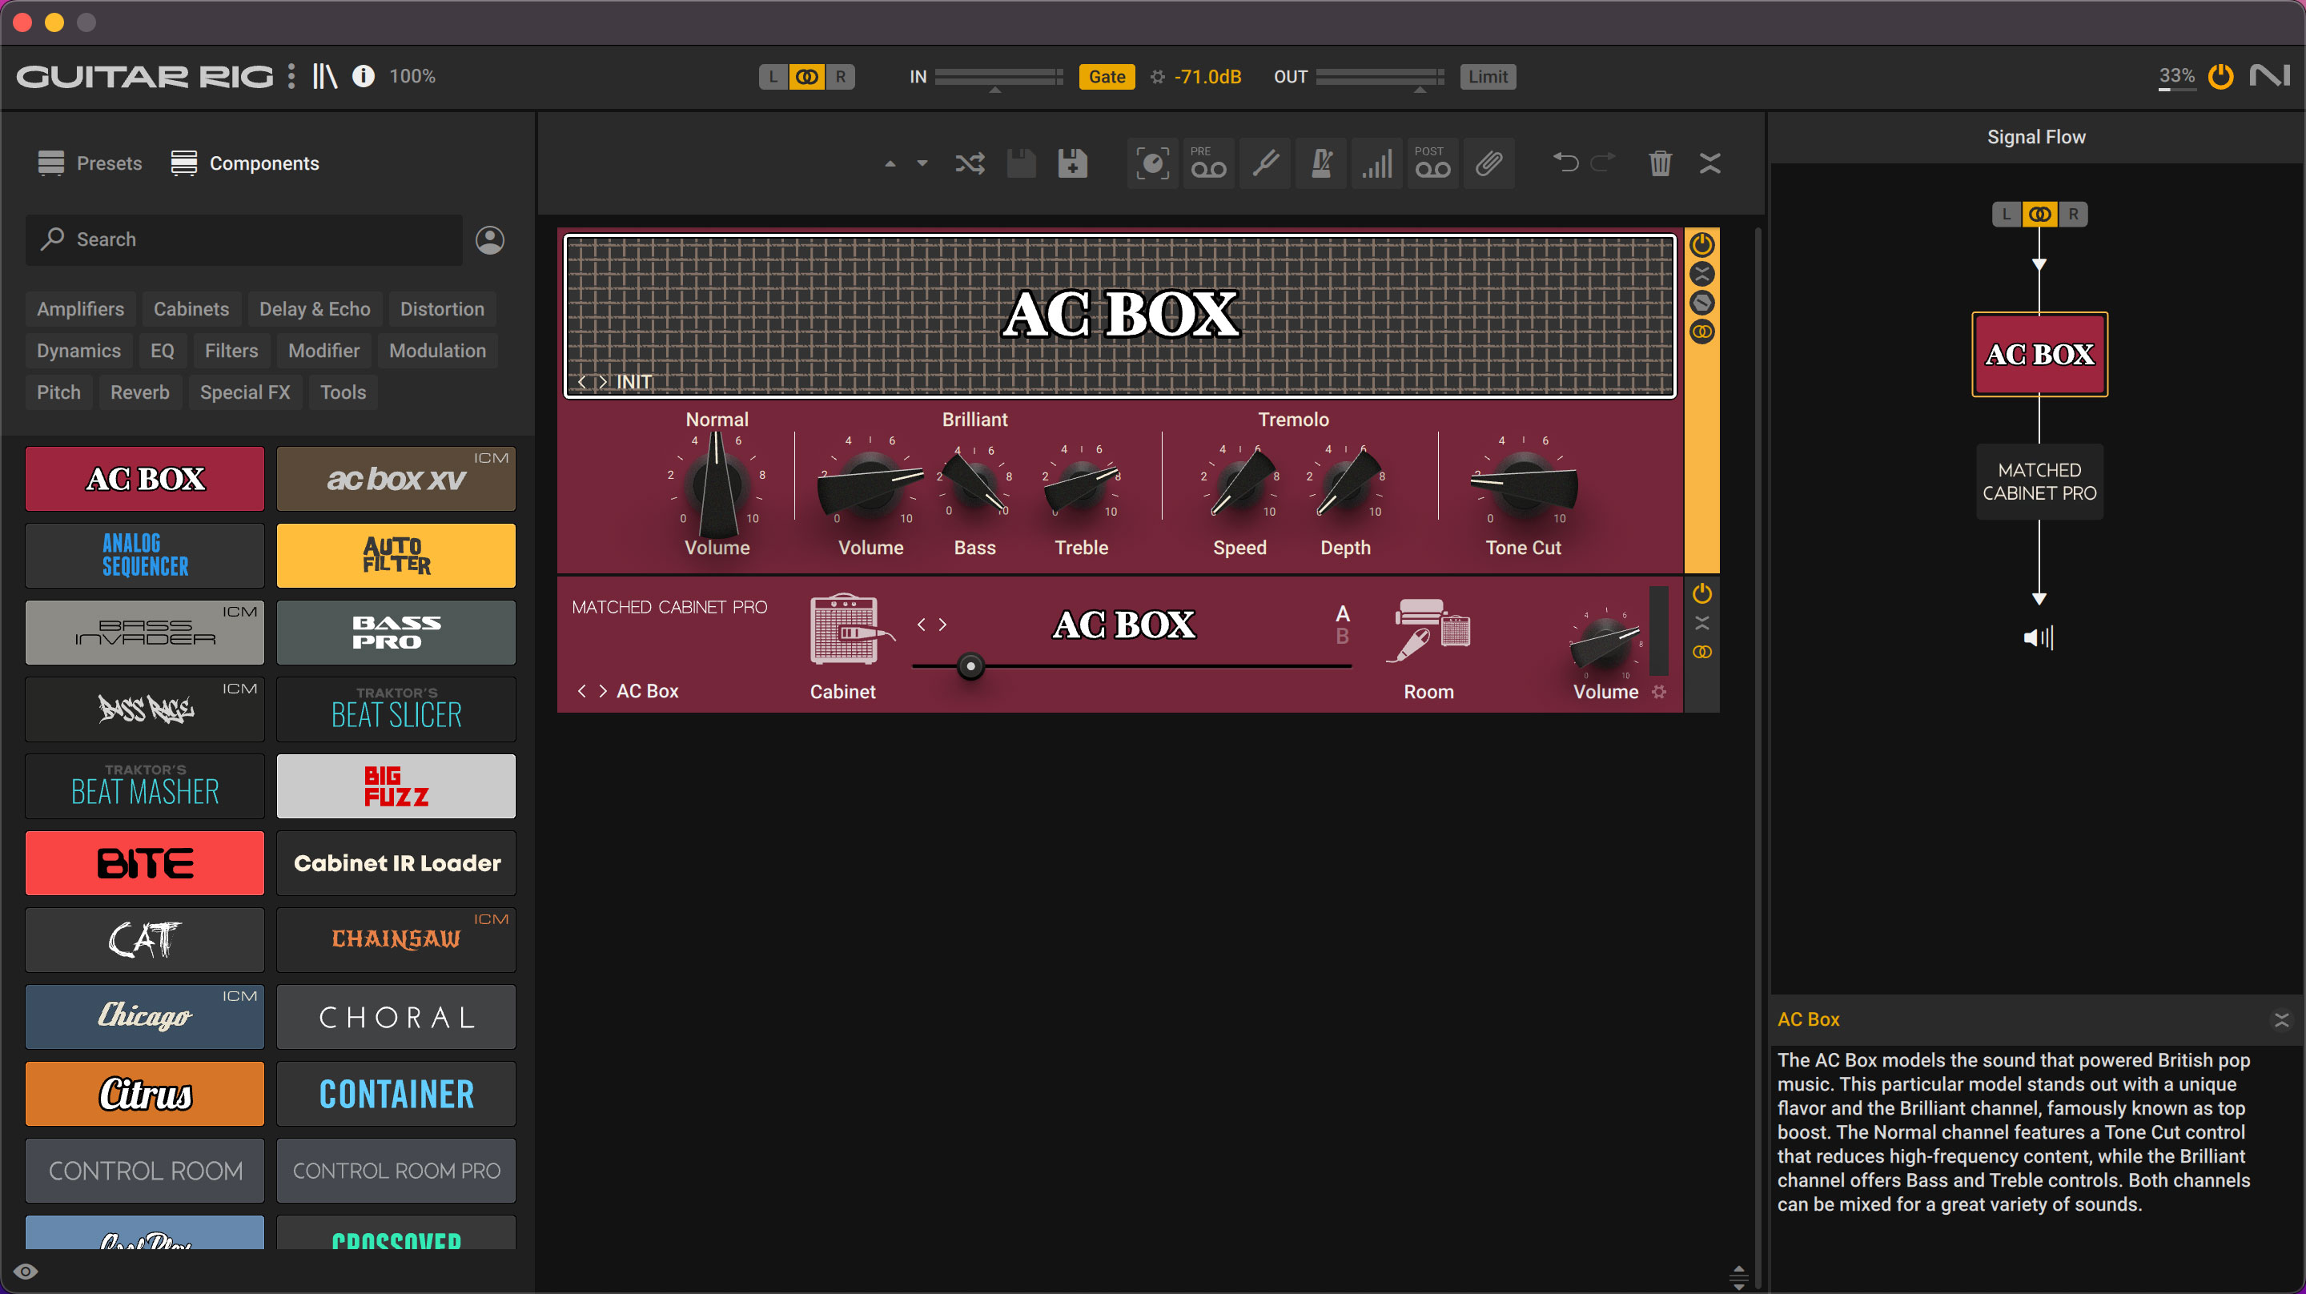
Task: Add the Big Fuzz component
Action: [396, 786]
